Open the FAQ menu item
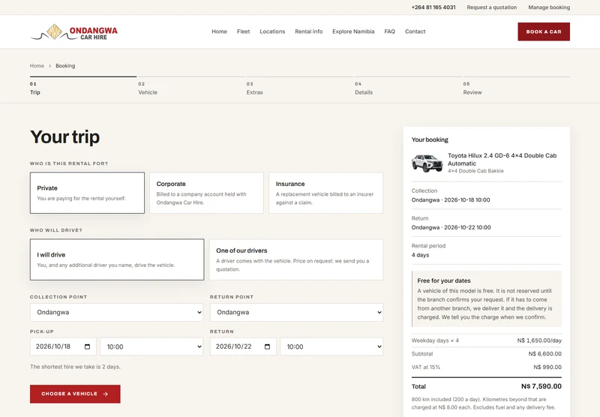Screen dimensions: 600x417 click(x=389, y=31)
